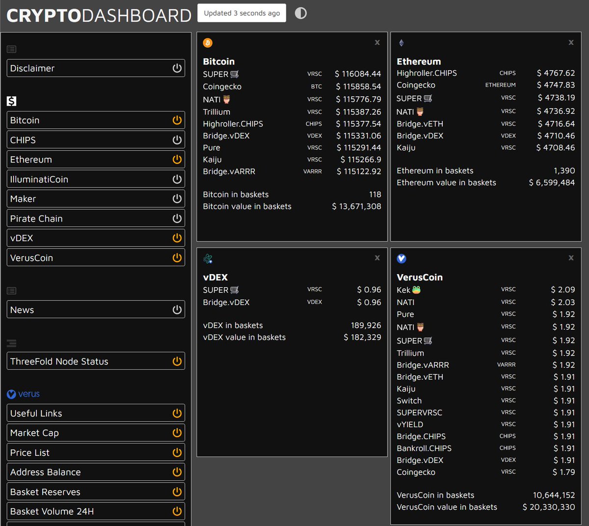Click the Ethereum diamond logo icon
589x526 pixels.
[x=401, y=43]
